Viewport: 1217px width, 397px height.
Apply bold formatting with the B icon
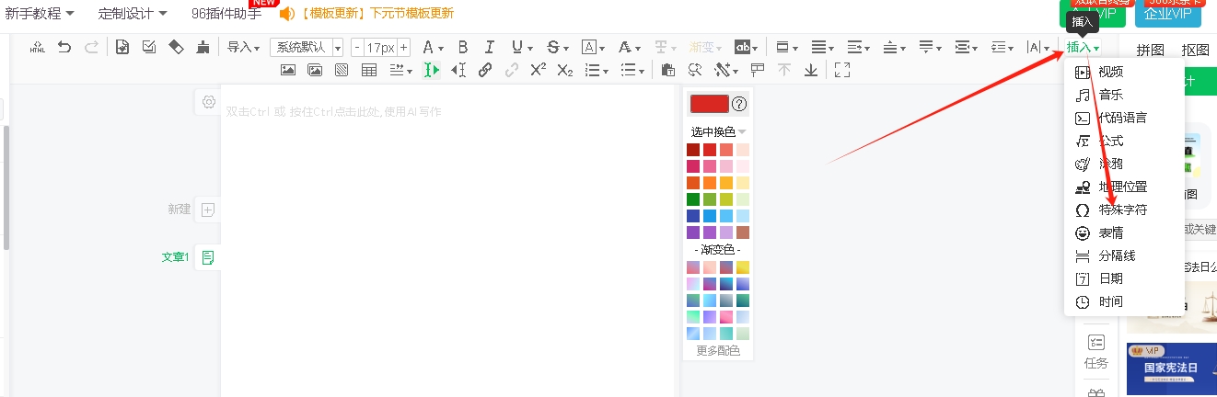point(462,47)
